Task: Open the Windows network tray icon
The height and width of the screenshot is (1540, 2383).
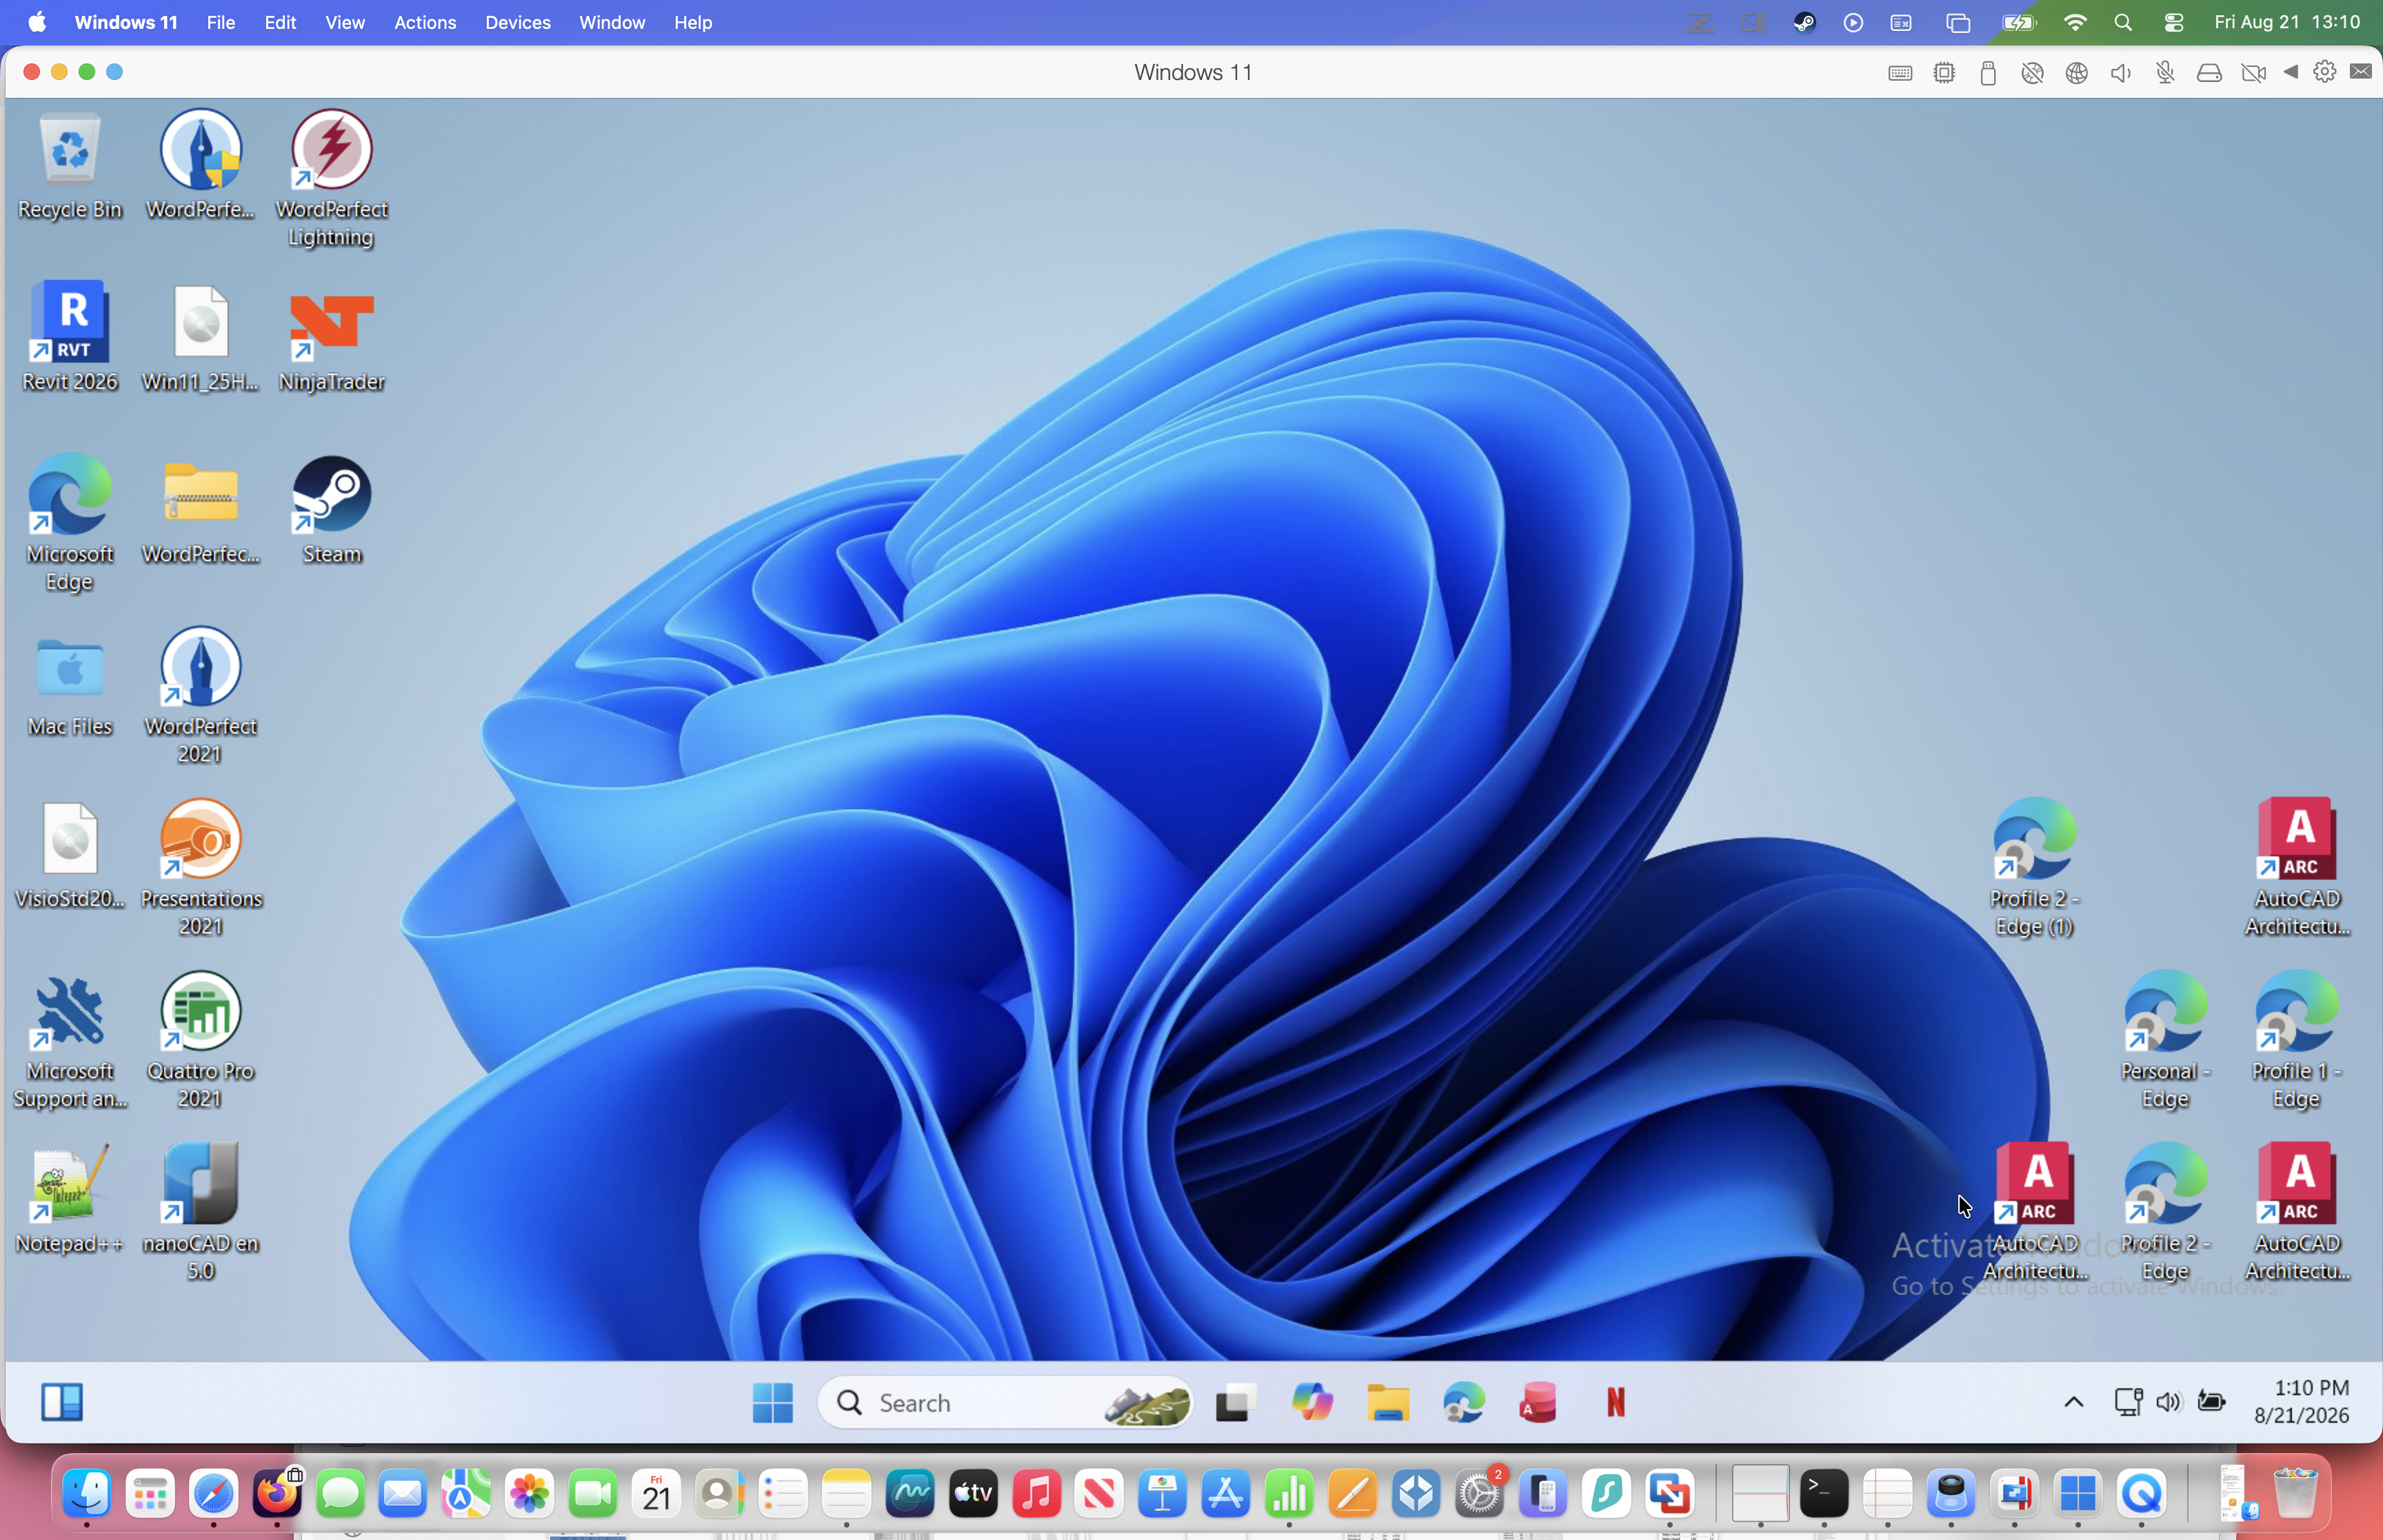Action: pyautogui.click(x=2128, y=1402)
